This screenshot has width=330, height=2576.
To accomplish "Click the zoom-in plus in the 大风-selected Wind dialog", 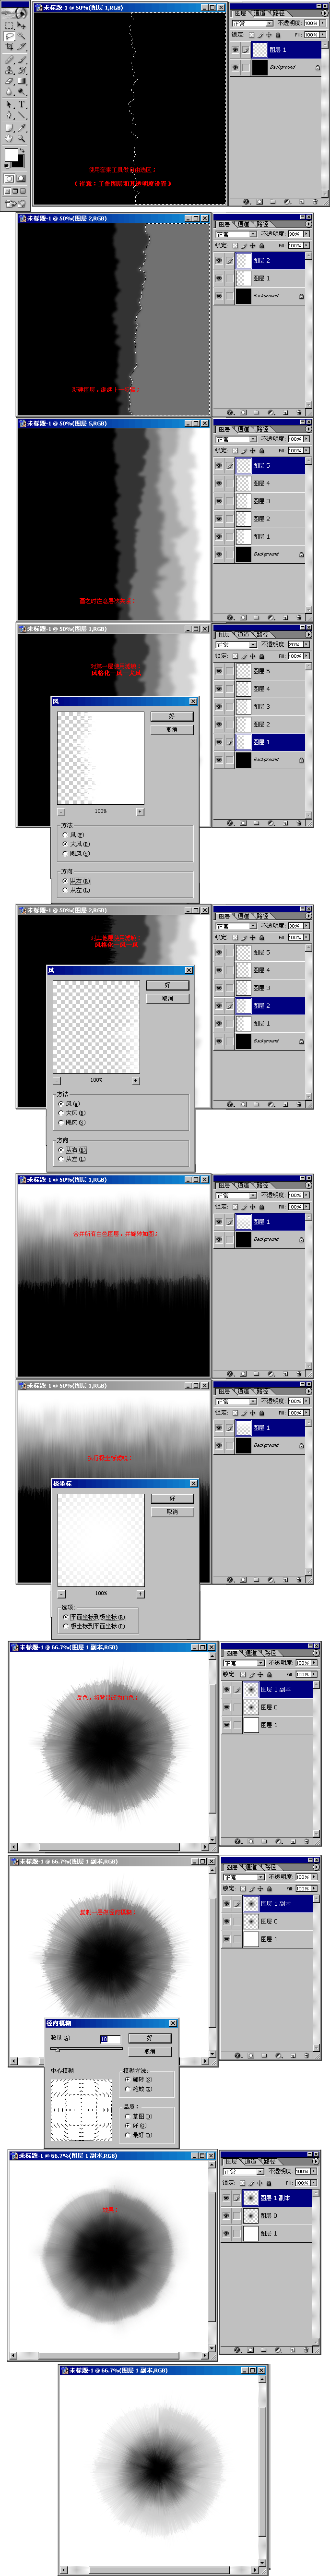I will [x=139, y=811].
